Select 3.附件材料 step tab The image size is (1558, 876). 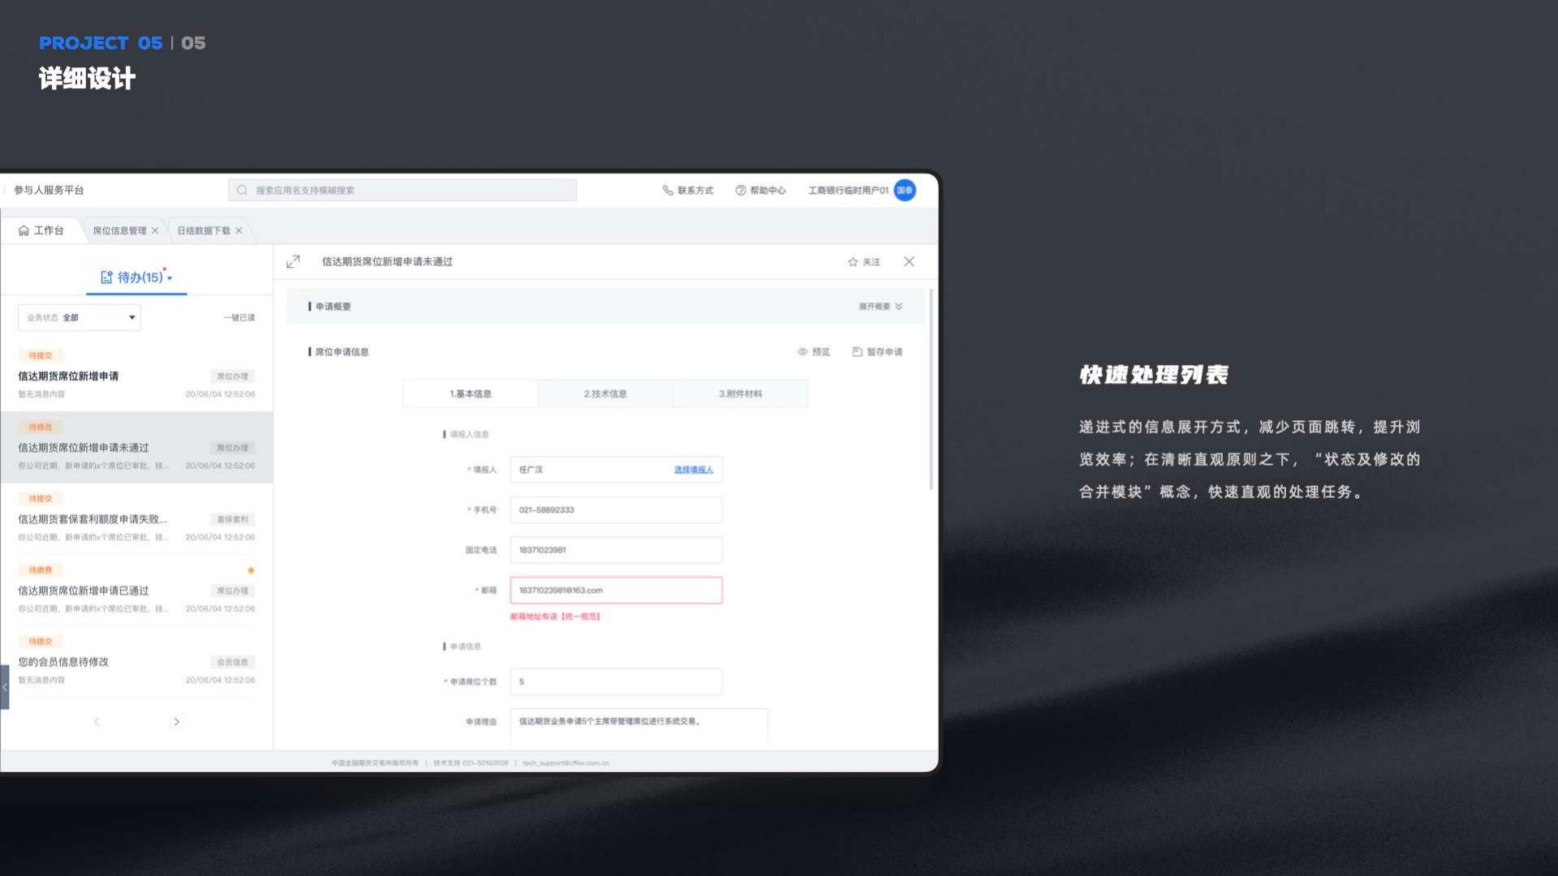pos(741,394)
